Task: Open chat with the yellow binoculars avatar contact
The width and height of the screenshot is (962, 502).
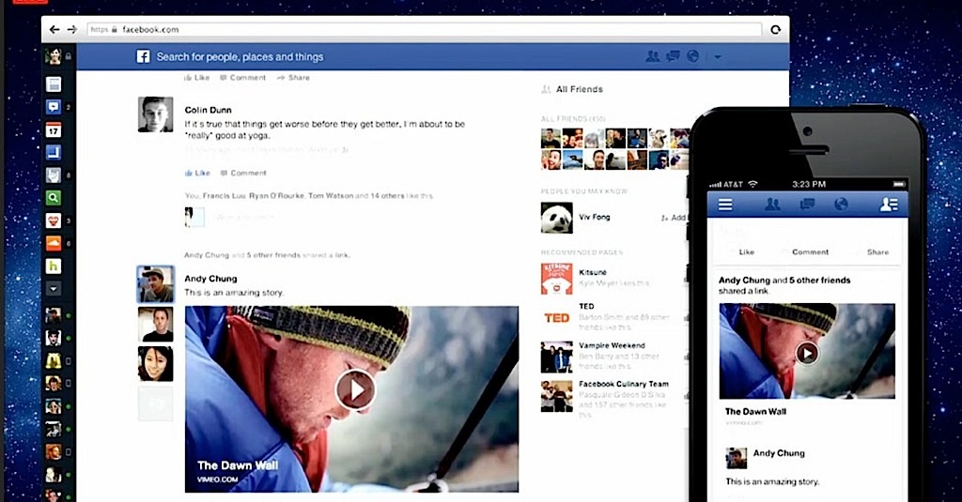Action: [x=54, y=360]
